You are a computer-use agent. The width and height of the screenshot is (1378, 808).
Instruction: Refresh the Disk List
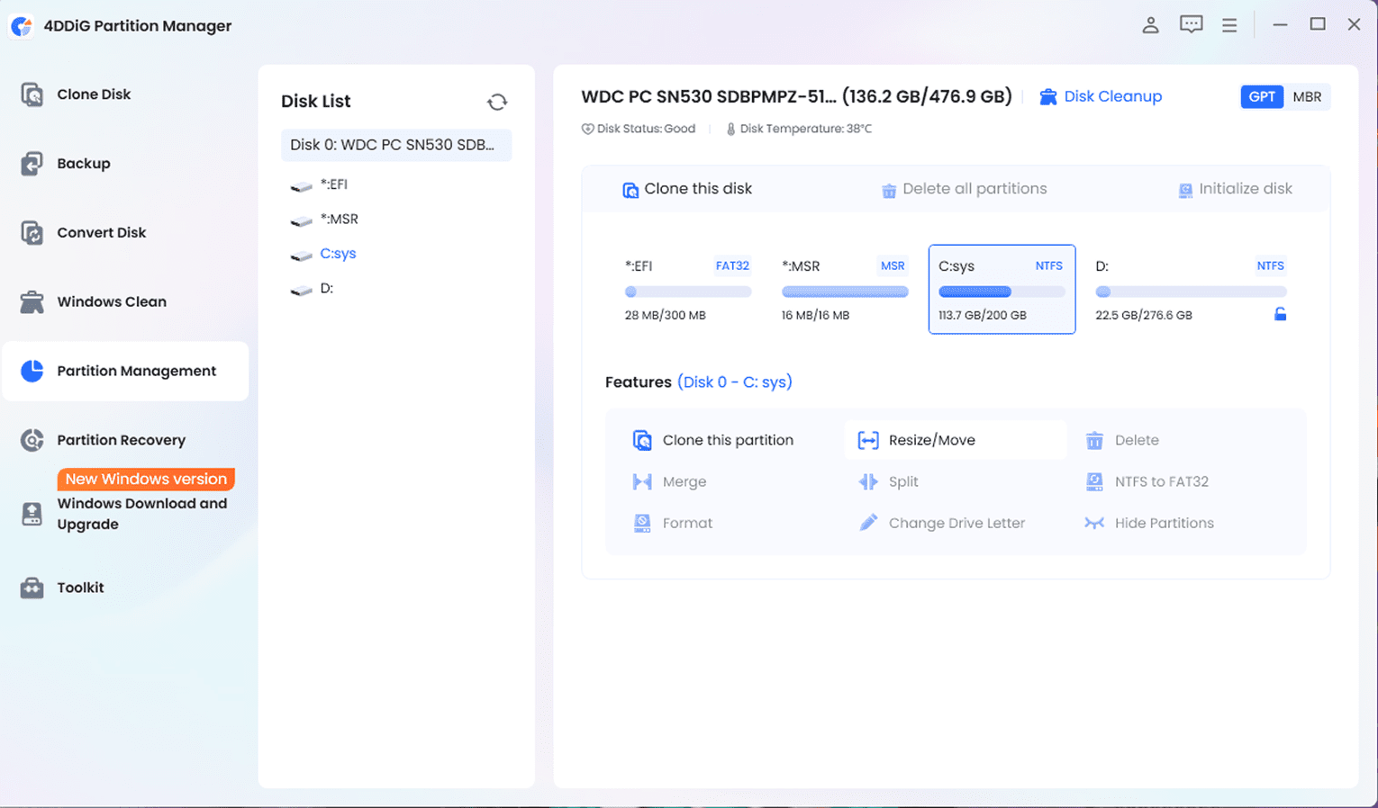[x=497, y=102]
